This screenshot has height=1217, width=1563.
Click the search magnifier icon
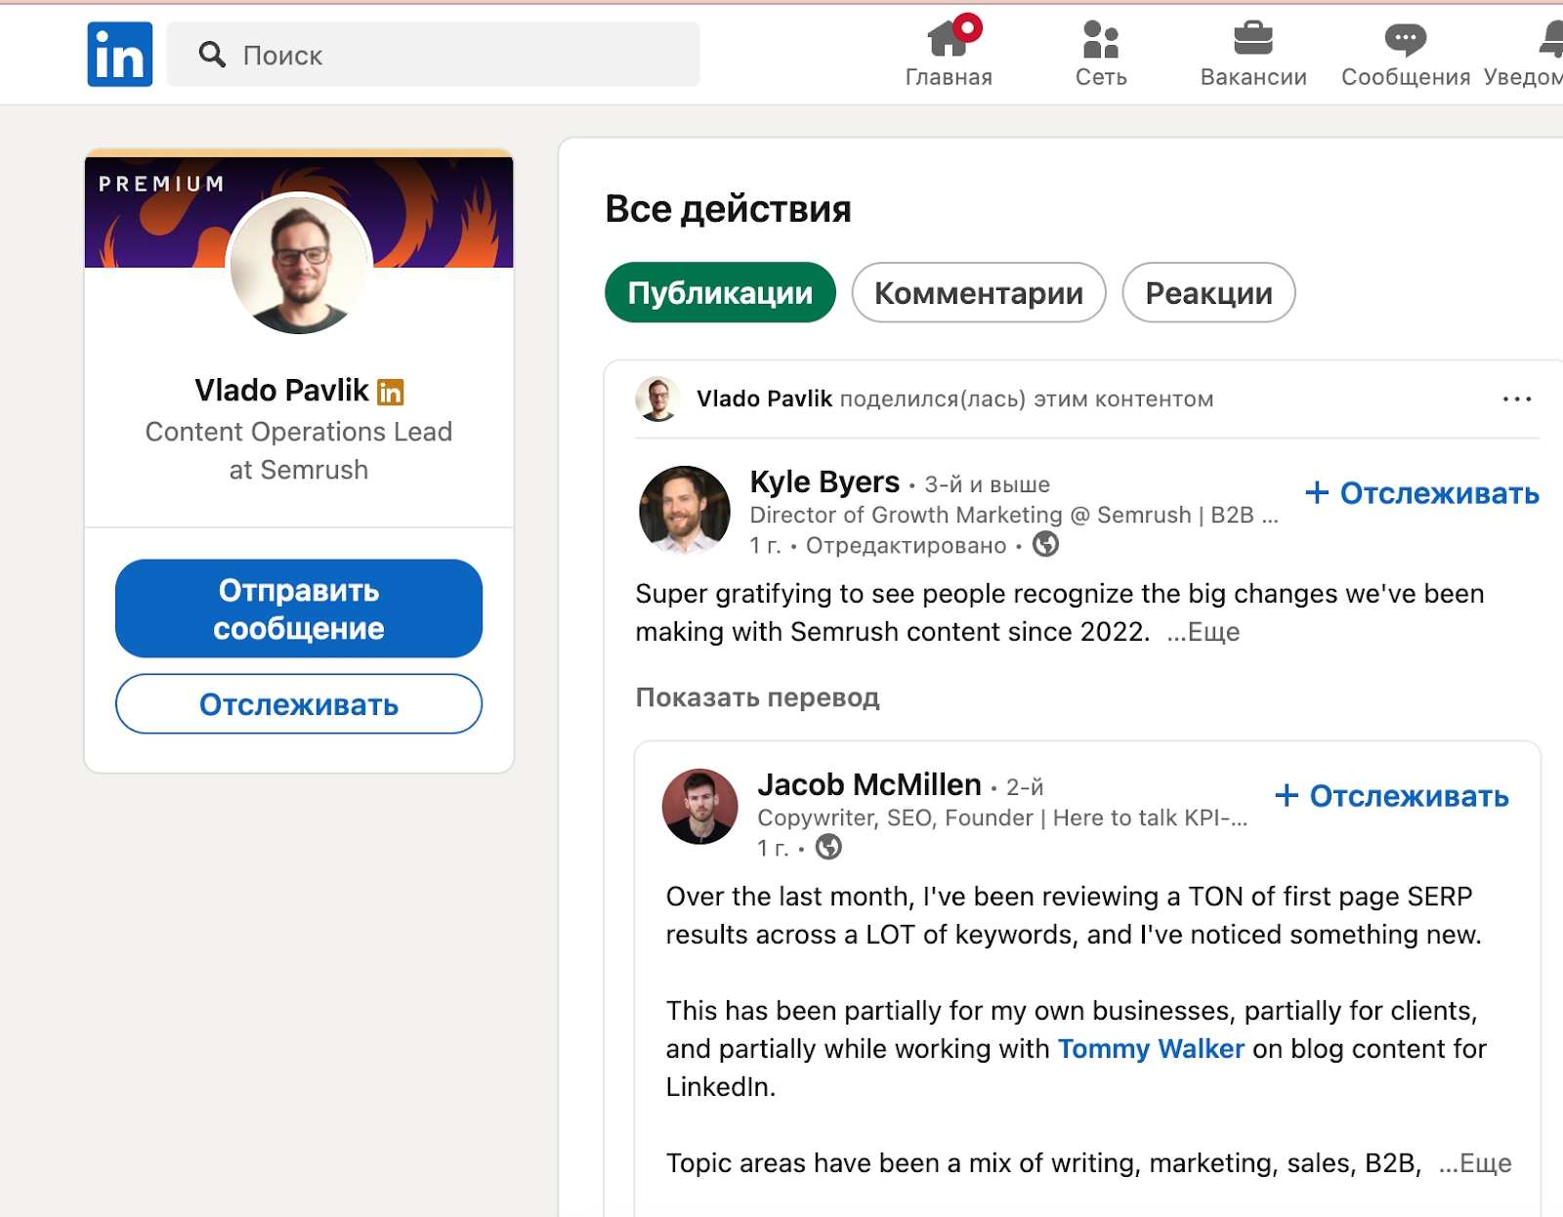pos(212,55)
